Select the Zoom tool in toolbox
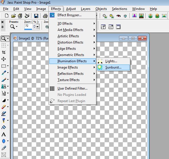 (4, 38)
